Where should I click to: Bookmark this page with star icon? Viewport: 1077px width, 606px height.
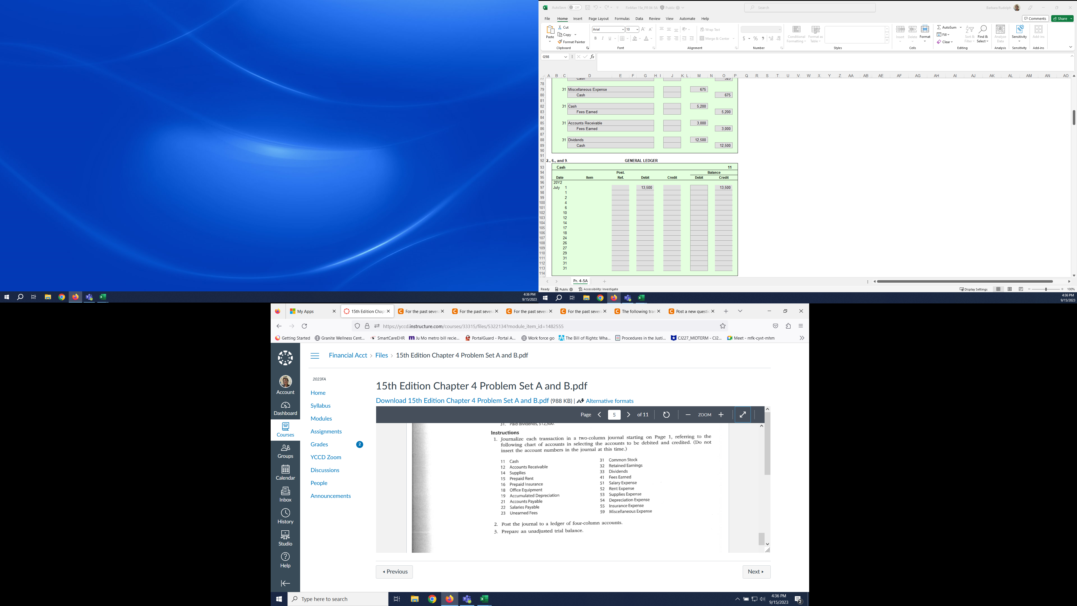point(722,326)
